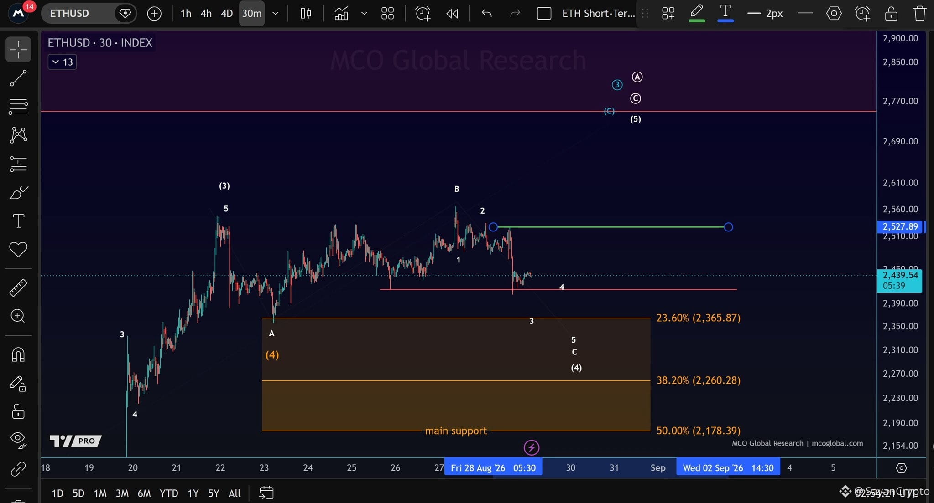Open the pattern drawing tools
This screenshot has height=503, width=934.
click(x=18, y=135)
